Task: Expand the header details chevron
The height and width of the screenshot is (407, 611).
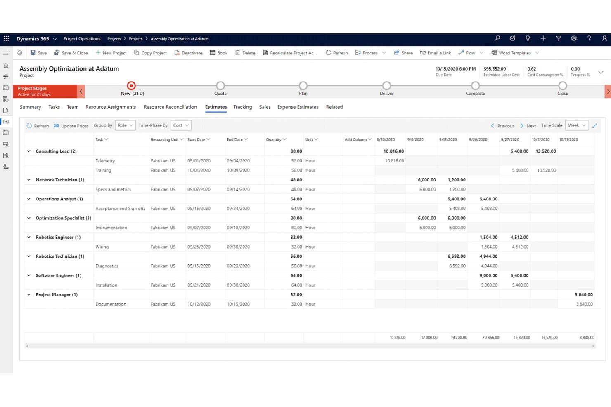Action: [x=601, y=72]
